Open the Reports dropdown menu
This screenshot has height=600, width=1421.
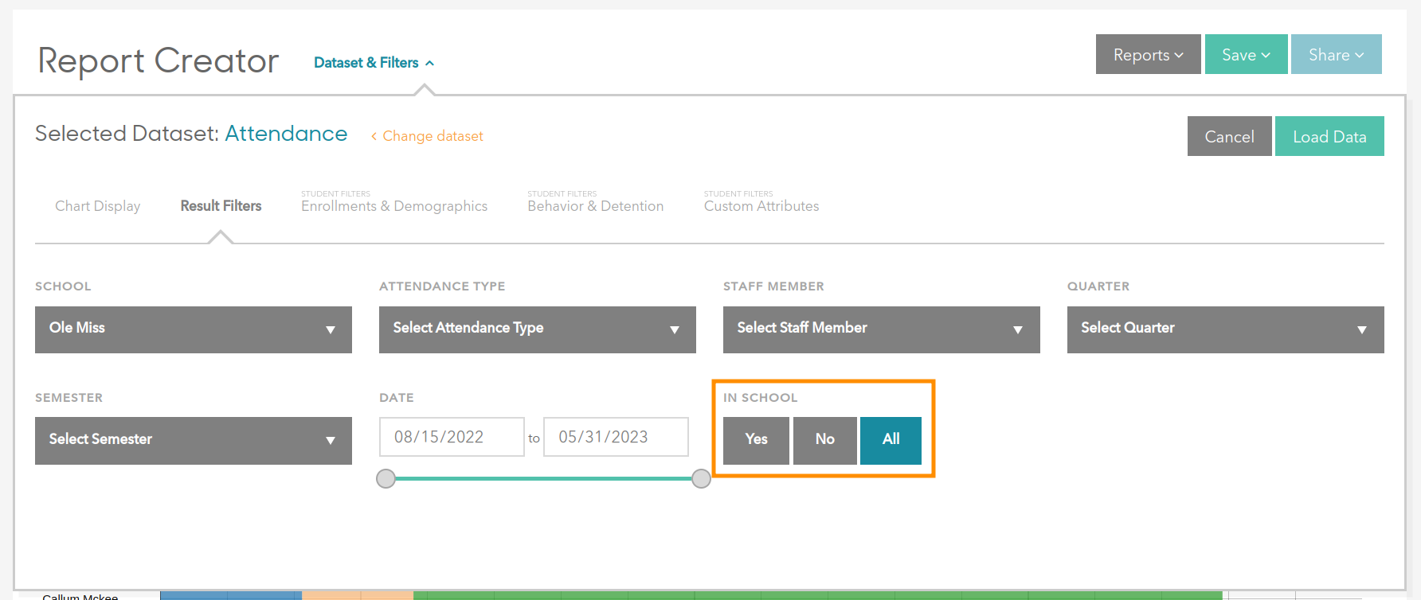1147,55
